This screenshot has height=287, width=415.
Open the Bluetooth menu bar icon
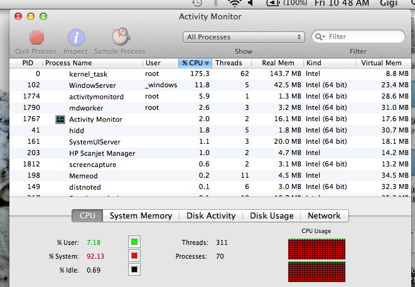coord(216,3)
